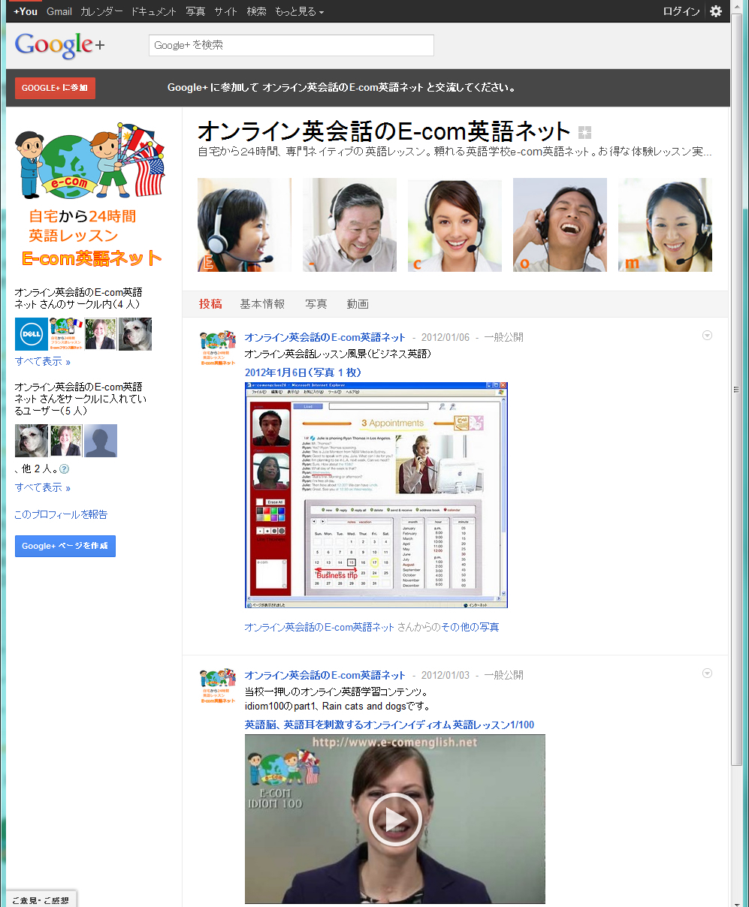Go to Gmail from top bar

[59, 11]
